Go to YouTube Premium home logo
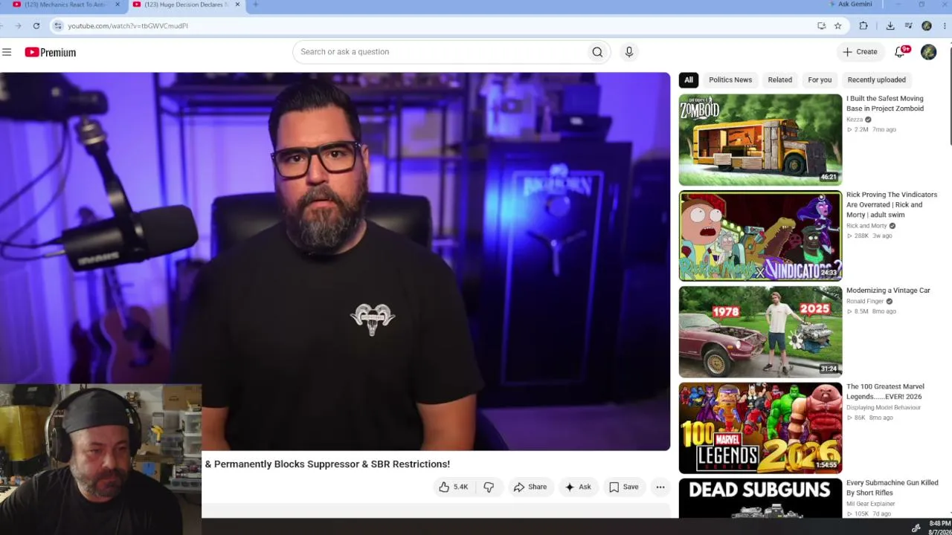 (51, 52)
